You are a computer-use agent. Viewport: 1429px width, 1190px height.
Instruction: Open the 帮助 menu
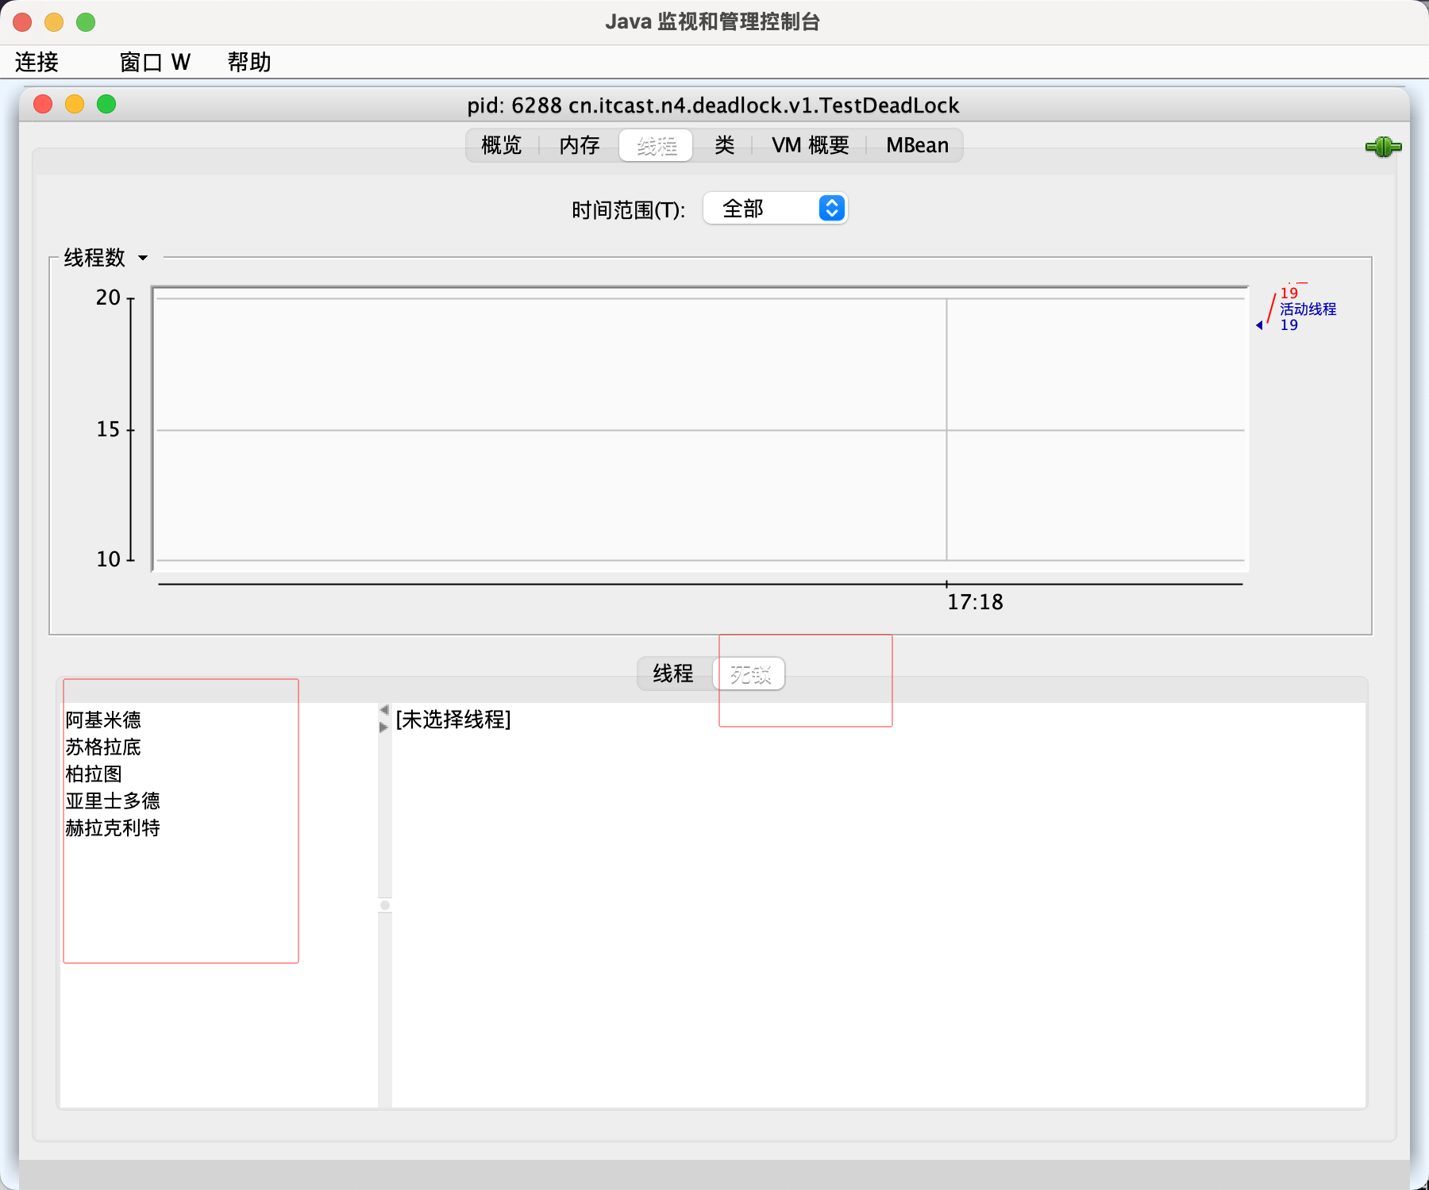[249, 62]
